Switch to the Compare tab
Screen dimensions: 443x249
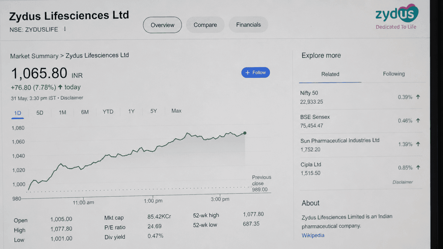tap(205, 25)
